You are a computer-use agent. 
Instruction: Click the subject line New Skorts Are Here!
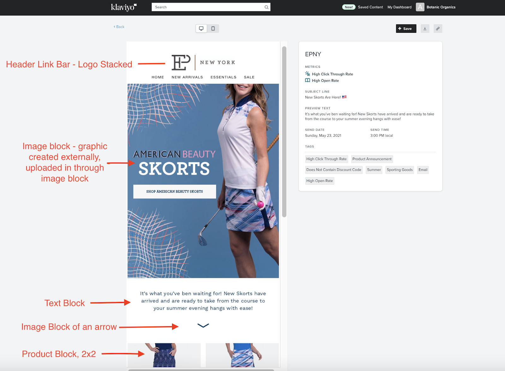(x=323, y=97)
